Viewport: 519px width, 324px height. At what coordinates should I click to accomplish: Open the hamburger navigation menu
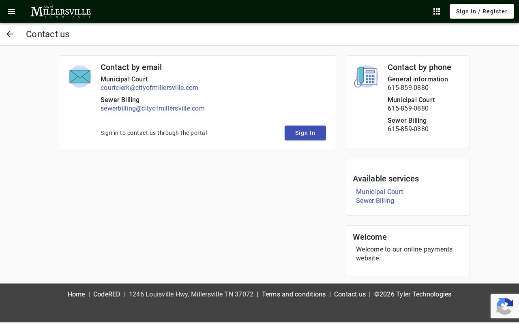point(11,11)
